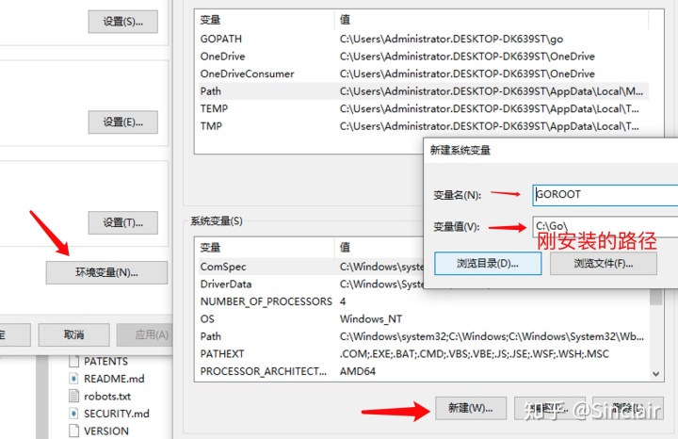
Task: Select the OS system variable row
Action: click(424, 318)
